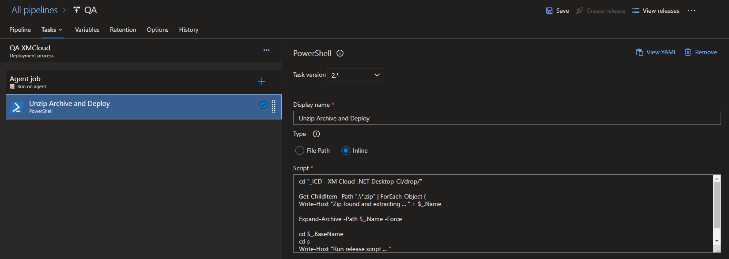
Task: Select the Agent job row
Action: tap(144, 82)
